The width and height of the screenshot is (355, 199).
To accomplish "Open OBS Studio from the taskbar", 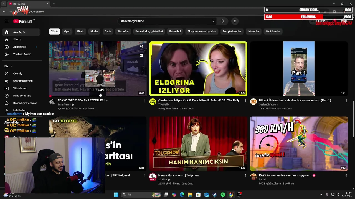I will pyautogui.click(x=239, y=195).
